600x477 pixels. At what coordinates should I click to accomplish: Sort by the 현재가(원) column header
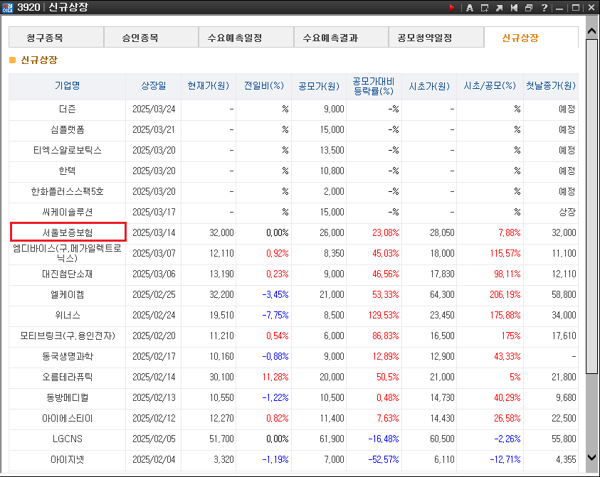pos(208,86)
